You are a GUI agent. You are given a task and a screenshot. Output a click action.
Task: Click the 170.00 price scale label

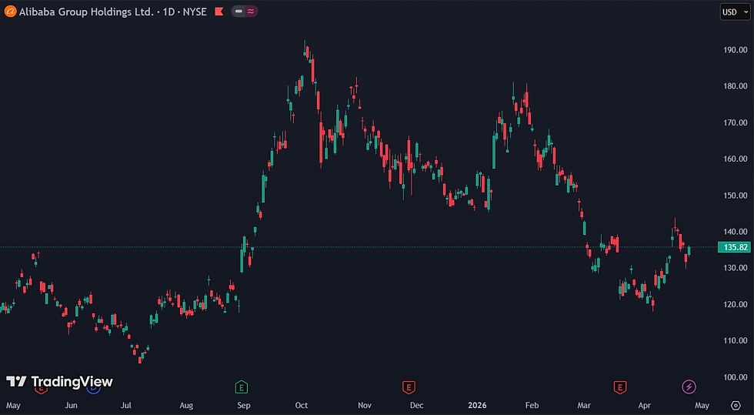736,122
